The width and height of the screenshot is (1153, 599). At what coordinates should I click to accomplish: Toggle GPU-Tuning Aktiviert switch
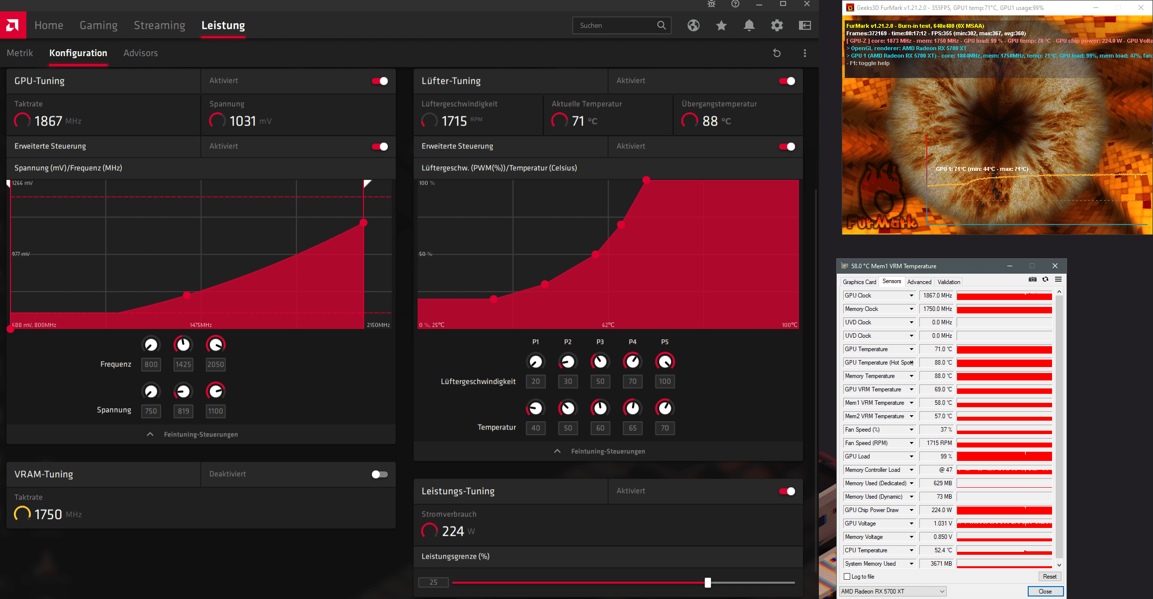[x=380, y=81]
